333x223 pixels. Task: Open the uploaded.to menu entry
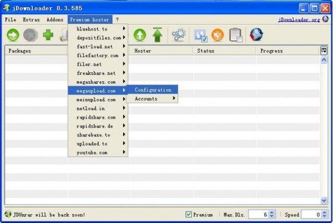tap(98, 143)
